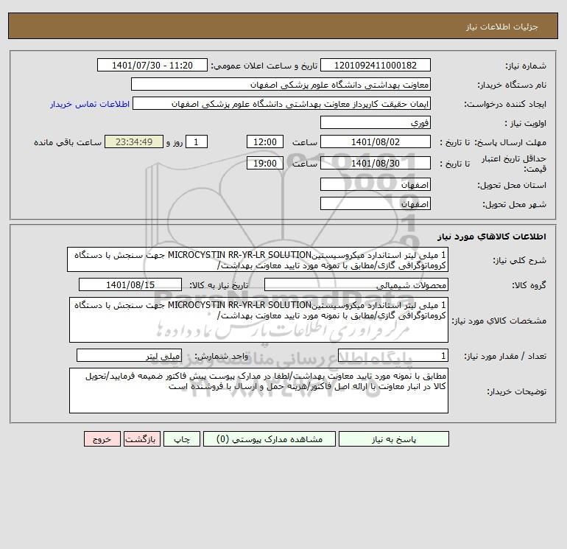Select the شماره نیاز field 1201092411000182
567x549 pixels.
376,65
